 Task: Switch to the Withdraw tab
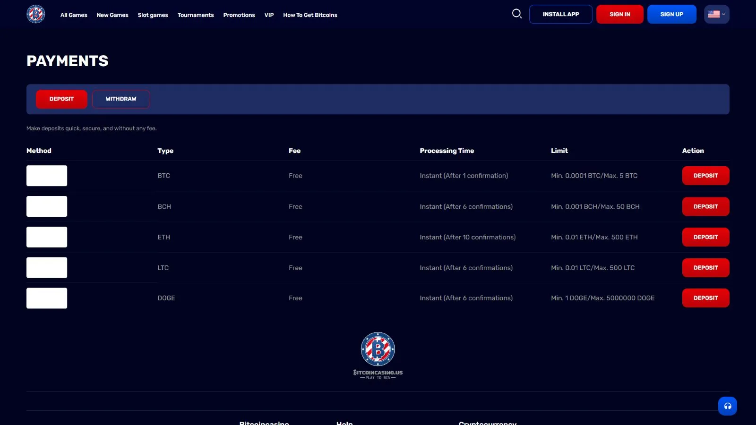pyautogui.click(x=121, y=99)
